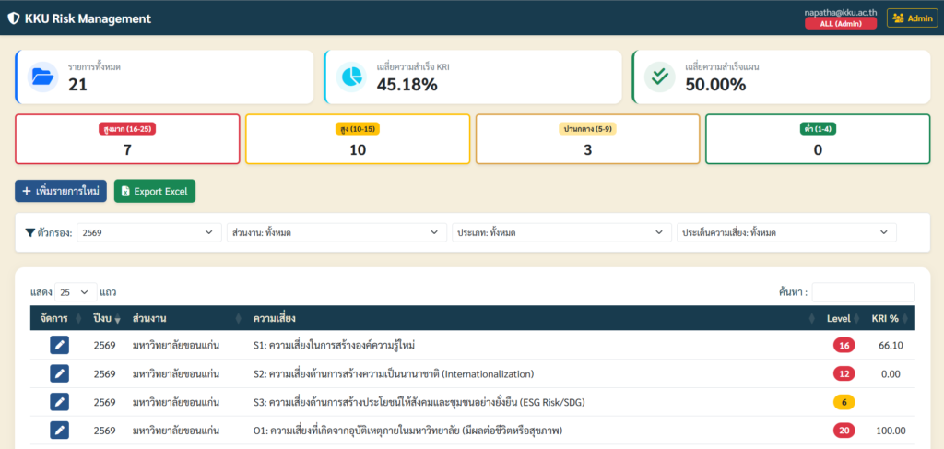Click the shield logo in header
Image resolution: width=944 pixels, height=449 pixels.
(x=13, y=18)
